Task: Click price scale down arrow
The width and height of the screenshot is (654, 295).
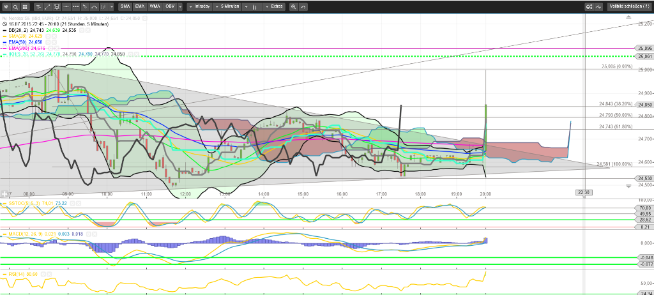Action: 628,186
